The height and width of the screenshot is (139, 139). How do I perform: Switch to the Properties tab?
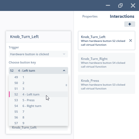90,16
